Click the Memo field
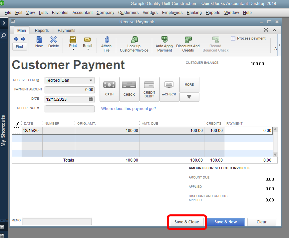 [57, 221]
